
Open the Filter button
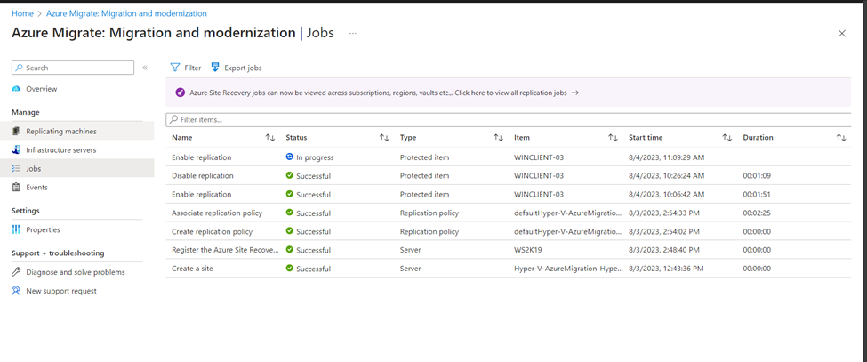click(x=186, y=68)
